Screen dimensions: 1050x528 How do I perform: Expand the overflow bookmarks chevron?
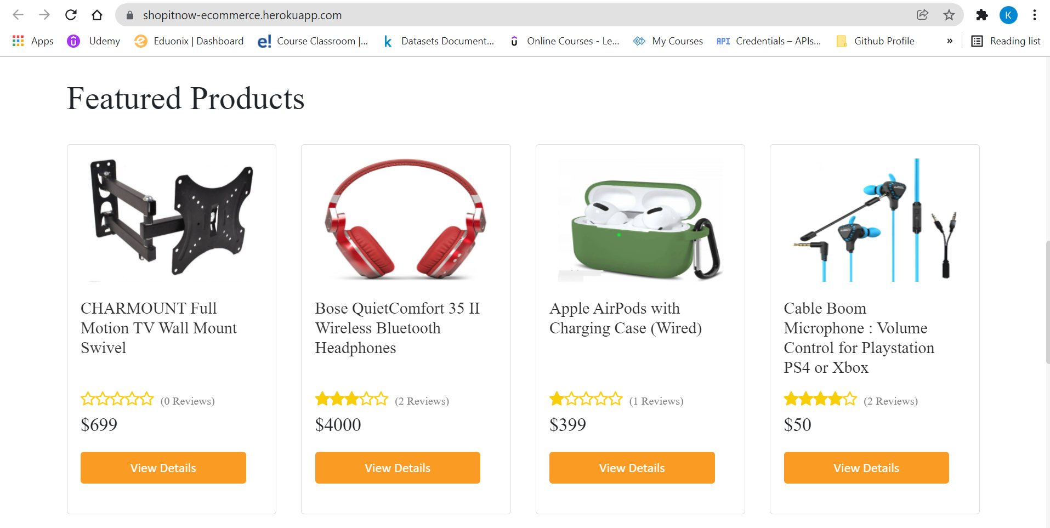(950, 41)
